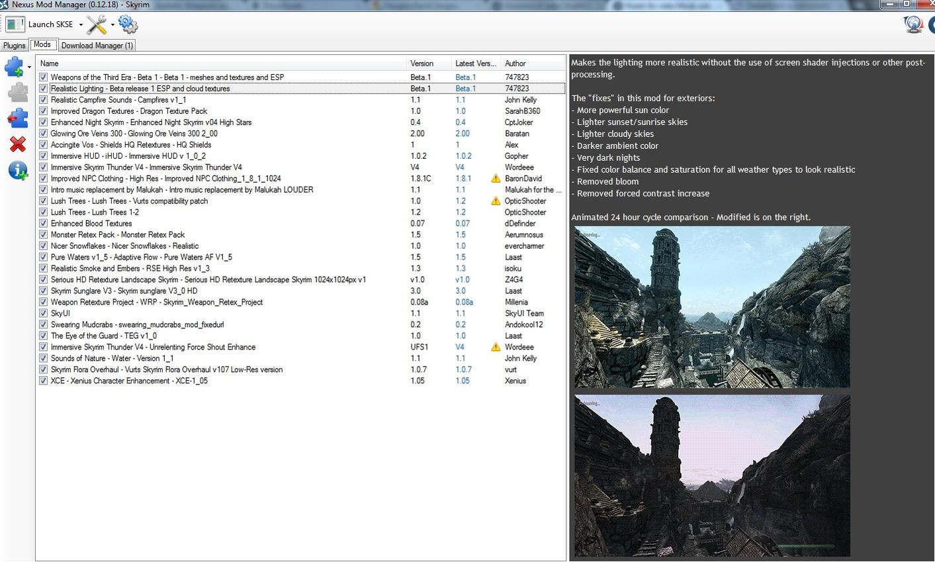Viewport: 935px width, 564px height.
Task: Switch to the Plugins tab
Action: pyautogui.click(x=14, y=46)
